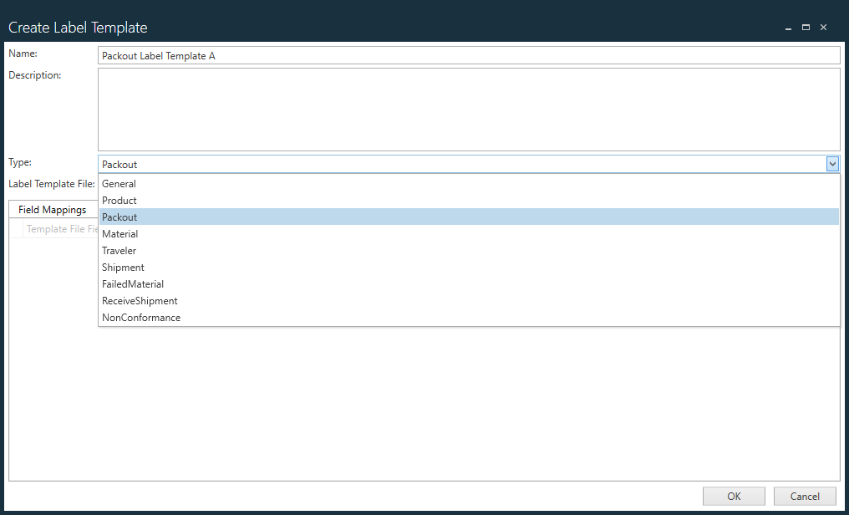This screenshot has height=515, width=849.
Task: Dismiss the dialog with Cancel
Action: point(804,496)
